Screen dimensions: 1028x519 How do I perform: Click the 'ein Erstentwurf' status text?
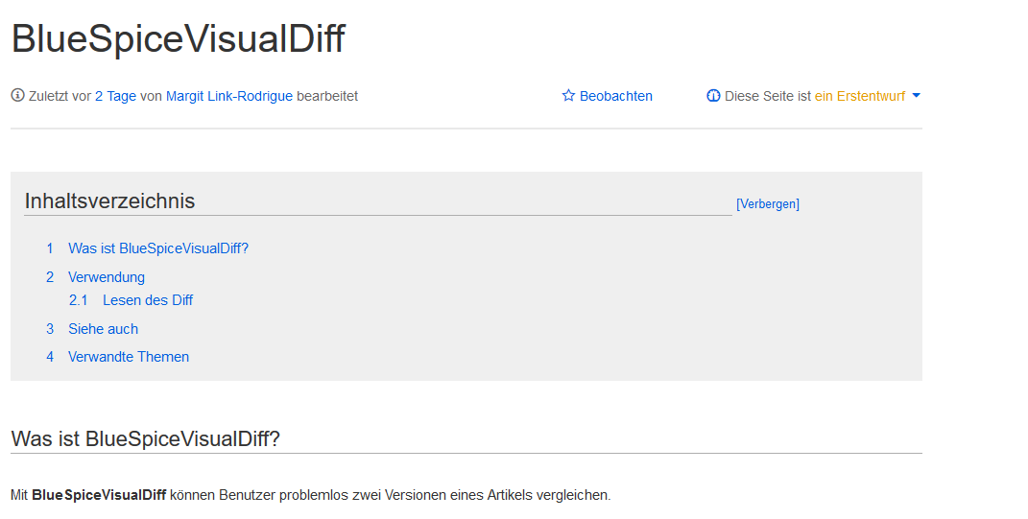[x=859, y=96]
